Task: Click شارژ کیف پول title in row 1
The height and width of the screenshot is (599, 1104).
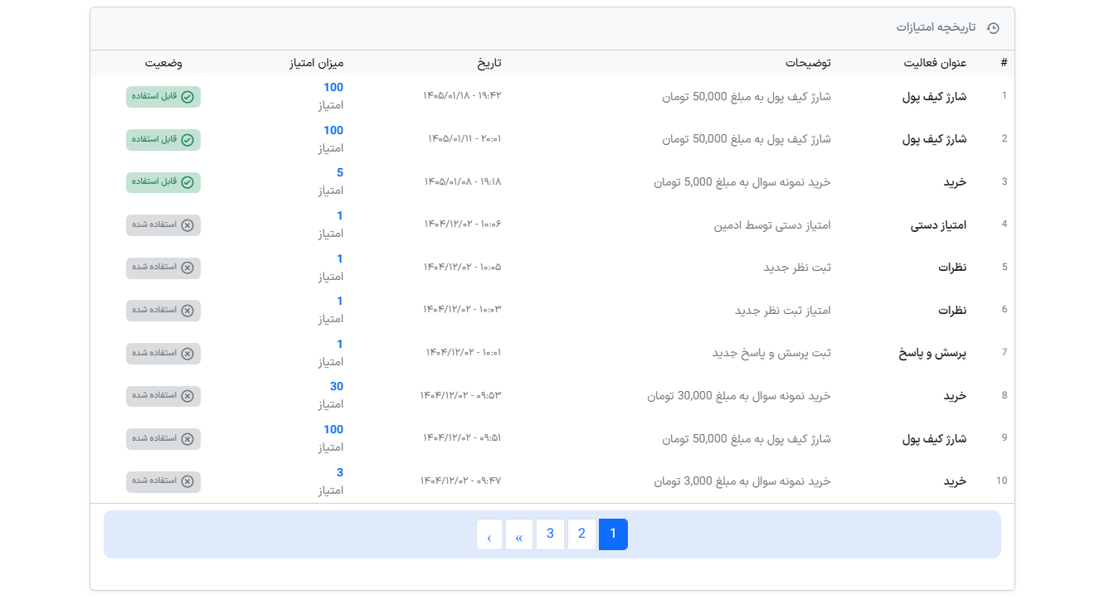Action: [x=934, y=97]
